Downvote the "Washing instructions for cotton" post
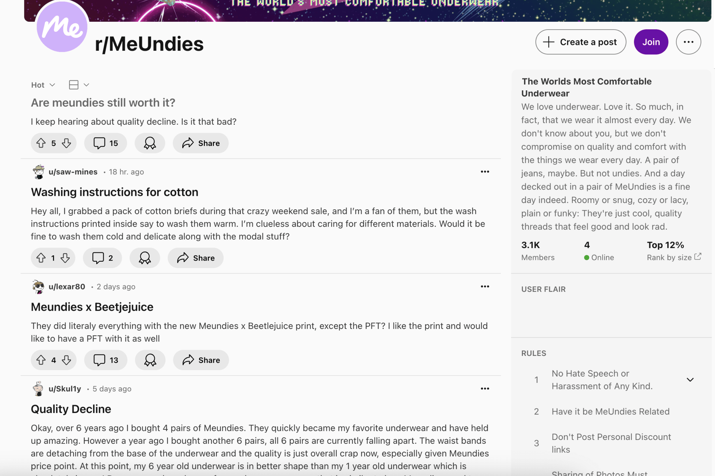 click(x=65, y=258)
